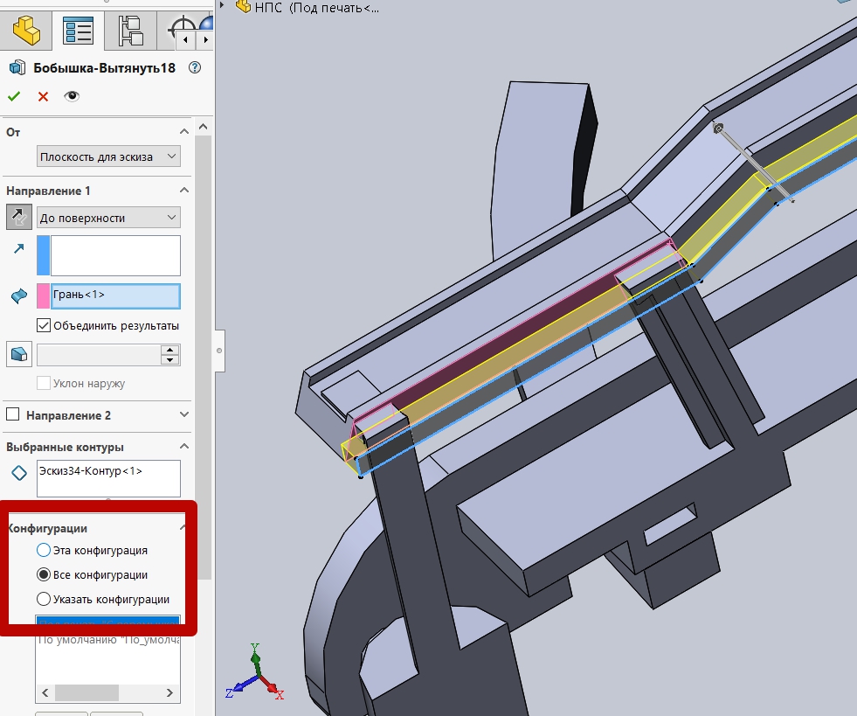Open the До поверхности end condition dropdown
Viewport: 857px width, 716px height.
tap(108, 218)
